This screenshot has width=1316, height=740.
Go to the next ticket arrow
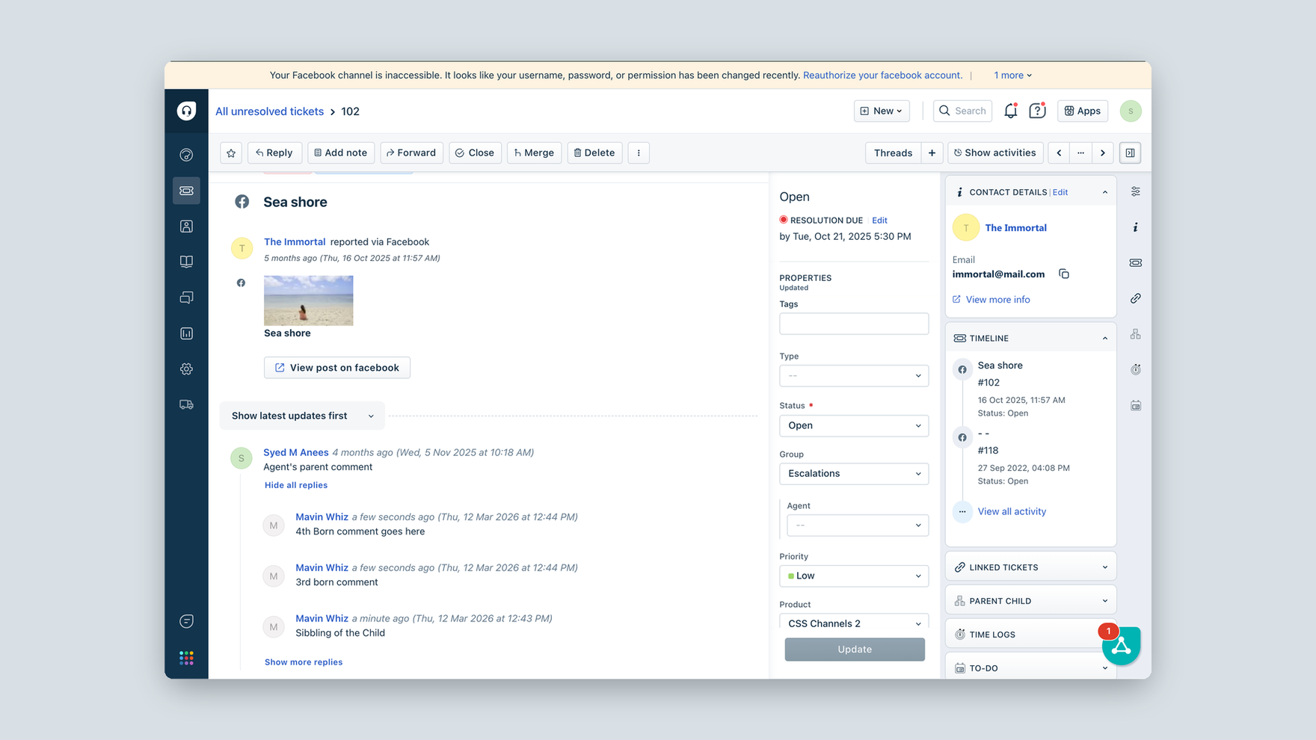1103,152
